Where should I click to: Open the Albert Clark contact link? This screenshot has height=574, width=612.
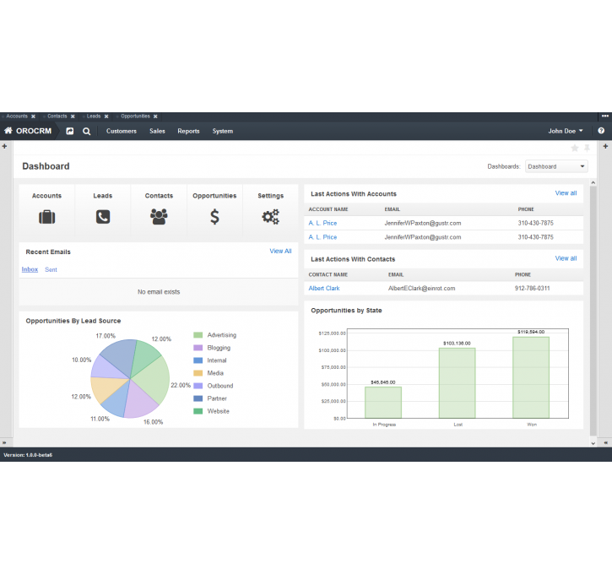pyautogui.click(x=324, y=288)
